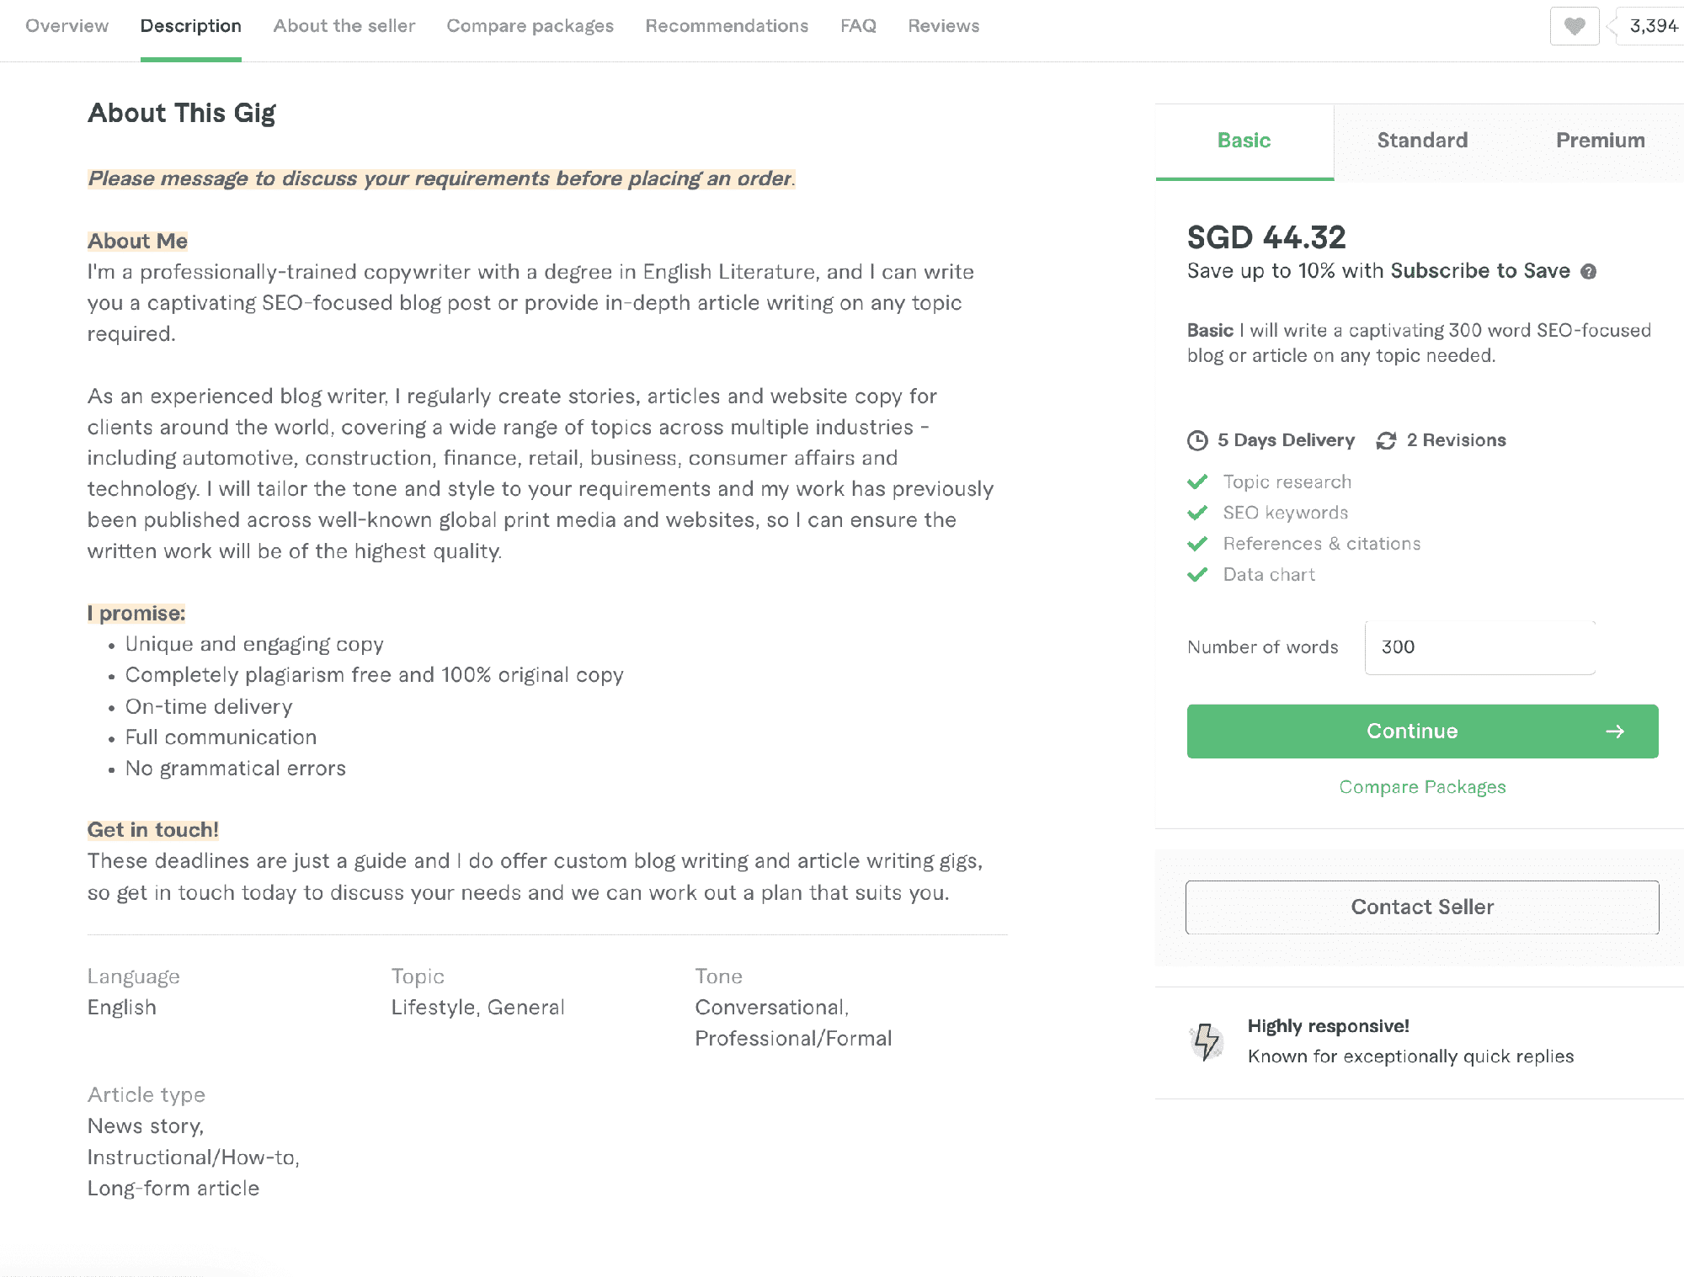Click the topic research checkmark icon
Screen dimensions: 1684x1277
[1197, 480]
